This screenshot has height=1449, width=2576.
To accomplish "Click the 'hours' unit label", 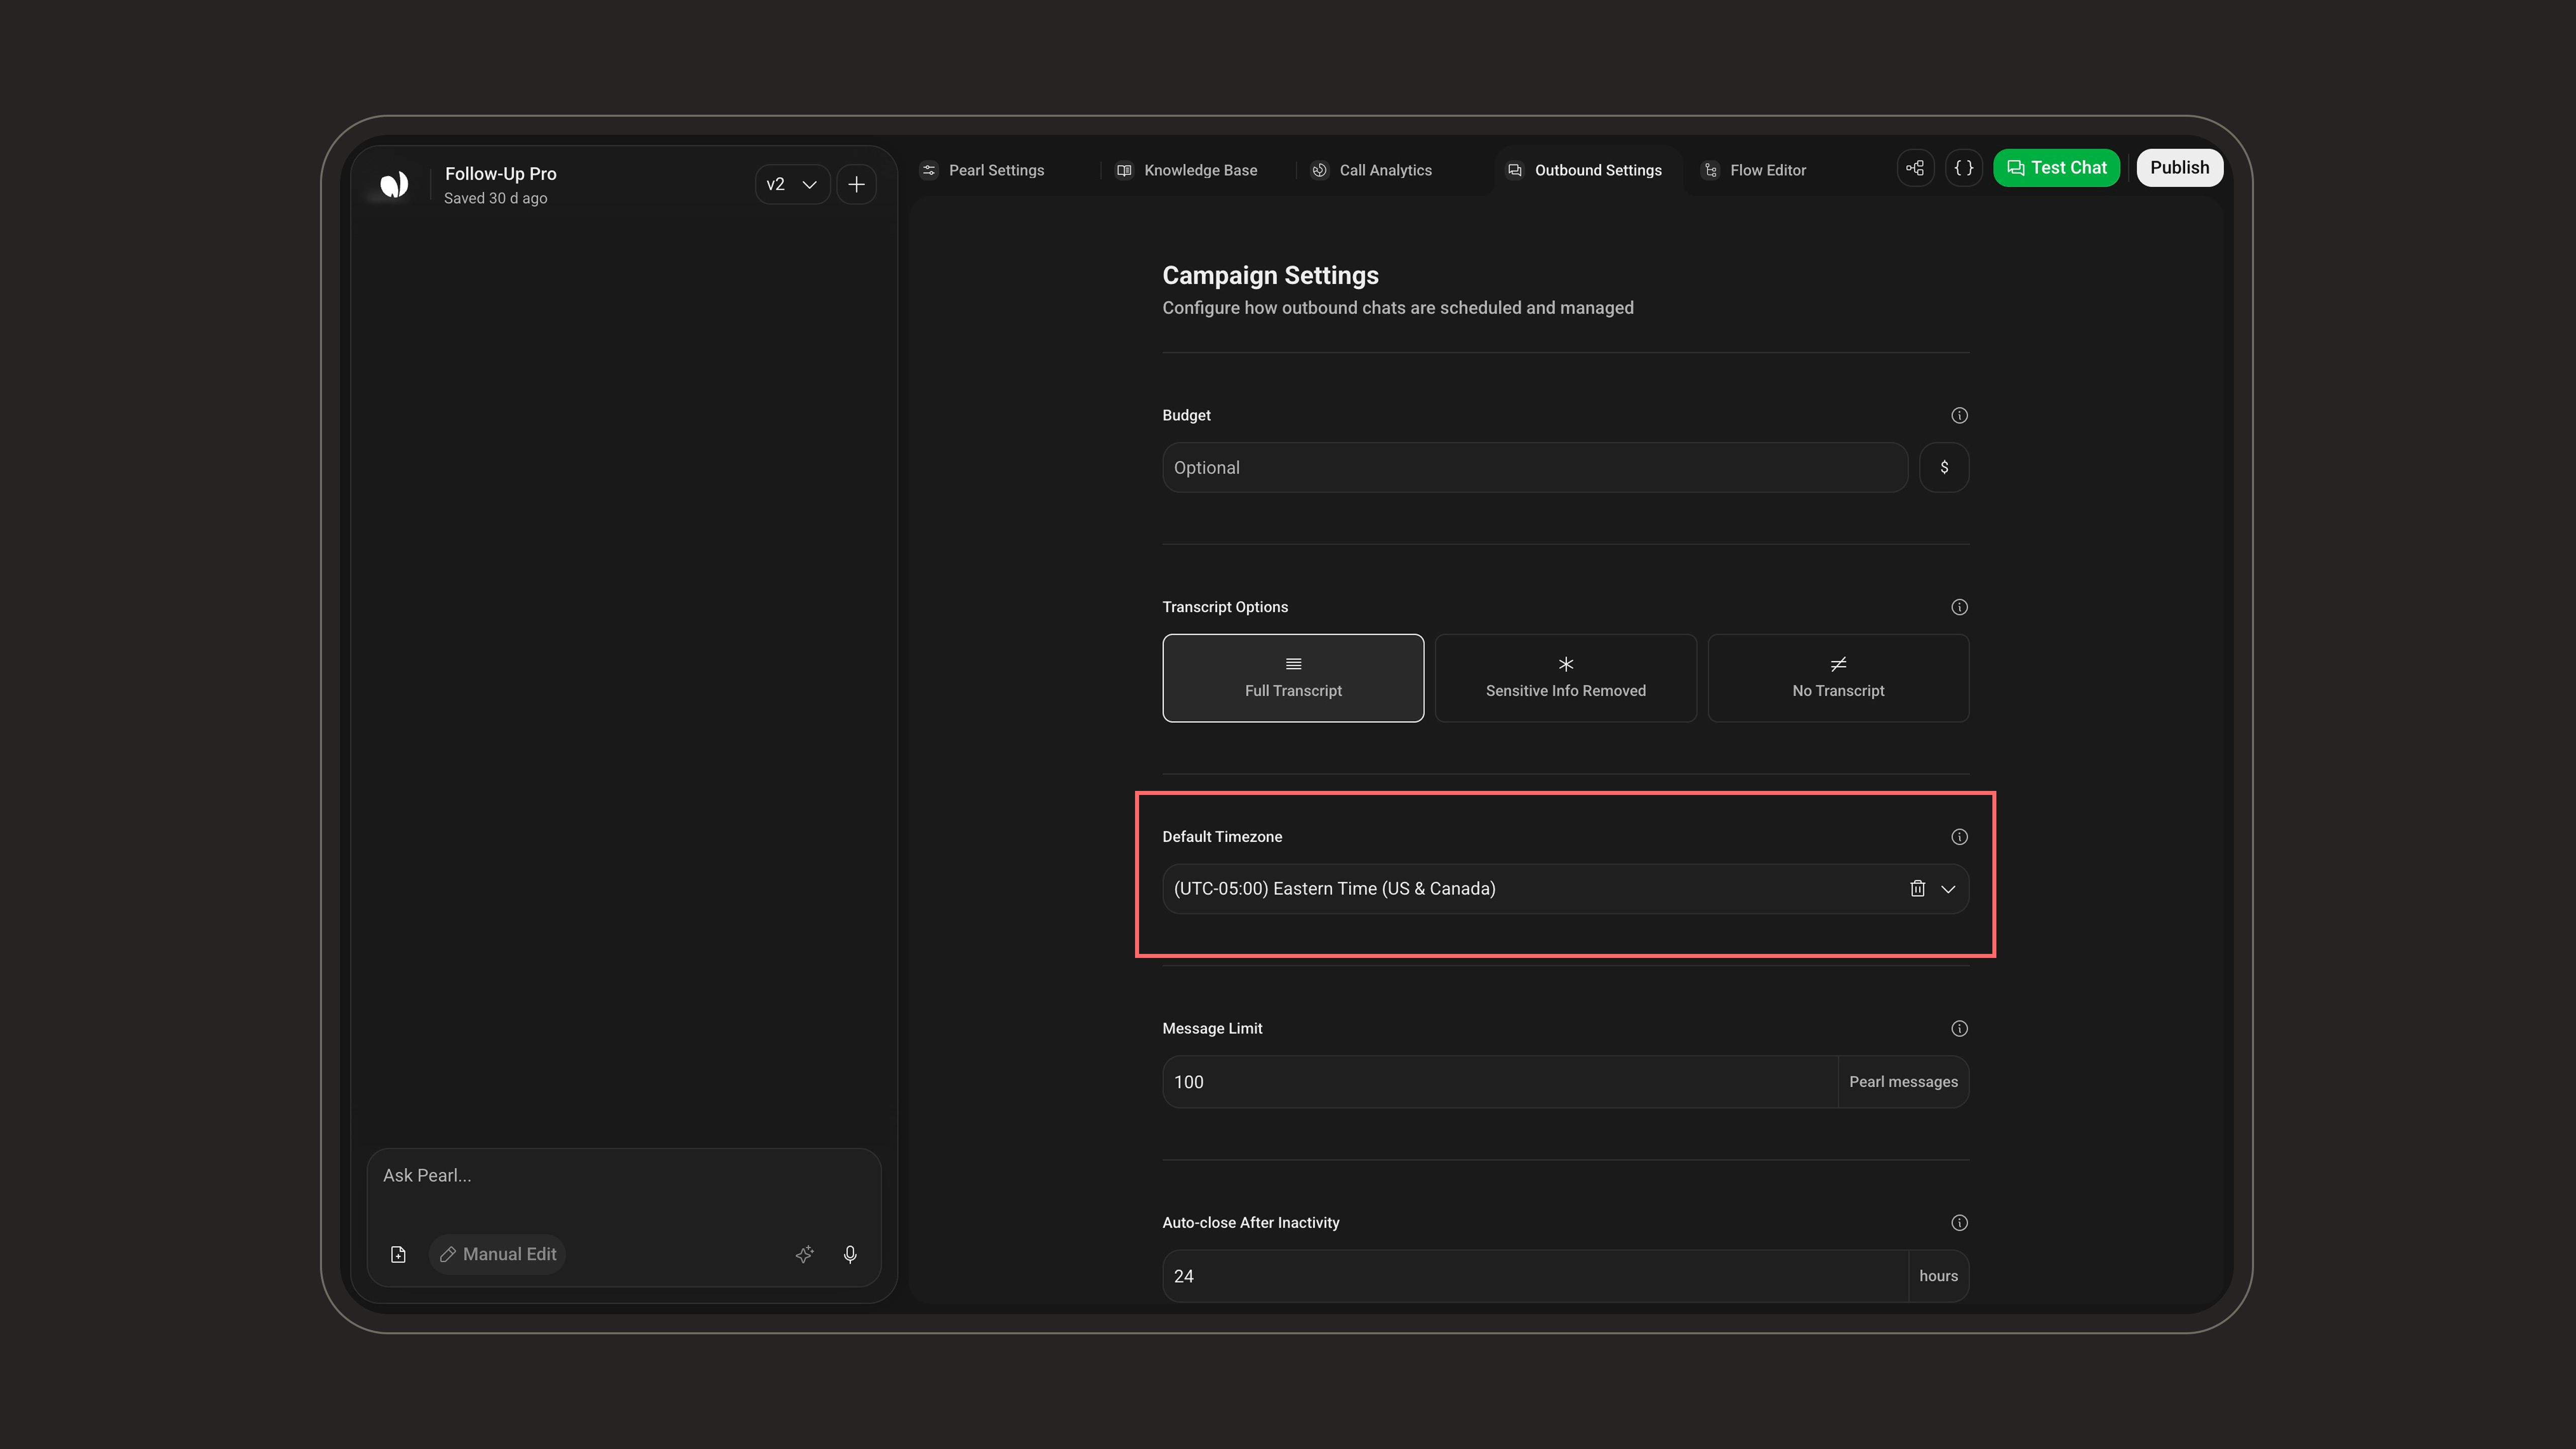I will 1938,1276.
